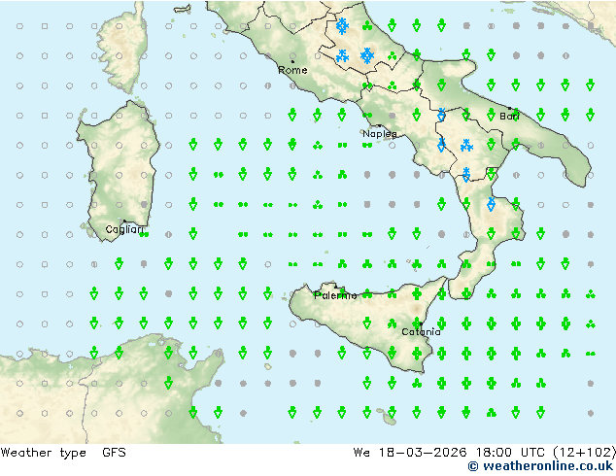Click the Palermo city label
The image size is (616, 476).
335,295
